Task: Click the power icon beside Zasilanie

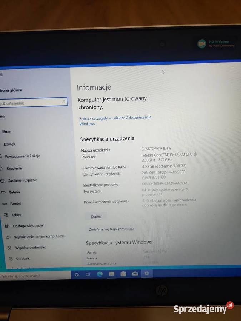Action: 2,180
